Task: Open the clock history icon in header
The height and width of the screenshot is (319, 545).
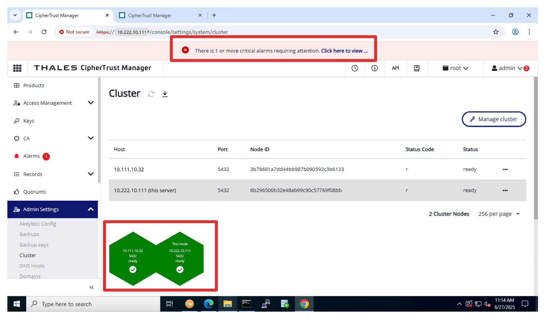Action: [355, 68]
